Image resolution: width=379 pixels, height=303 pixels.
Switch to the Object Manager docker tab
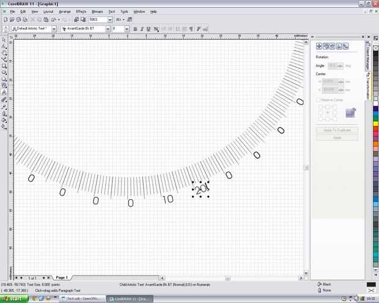tap(367, 56)
